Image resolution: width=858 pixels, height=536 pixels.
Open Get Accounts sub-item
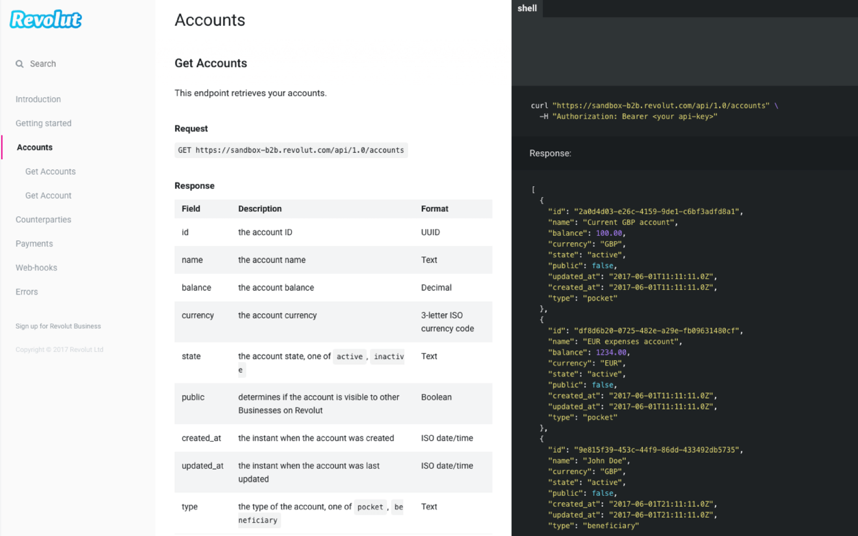50,172
